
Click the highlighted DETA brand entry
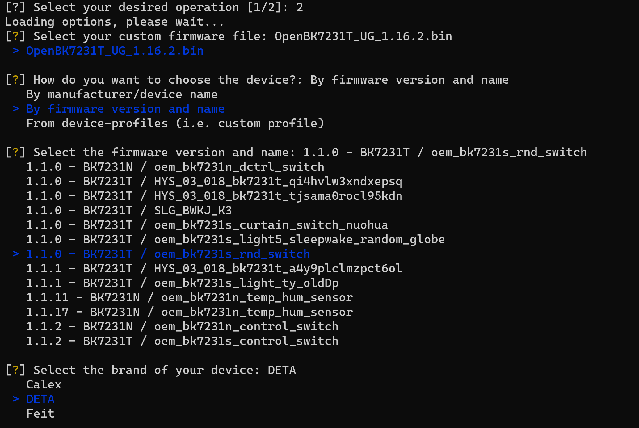(40, 399)
